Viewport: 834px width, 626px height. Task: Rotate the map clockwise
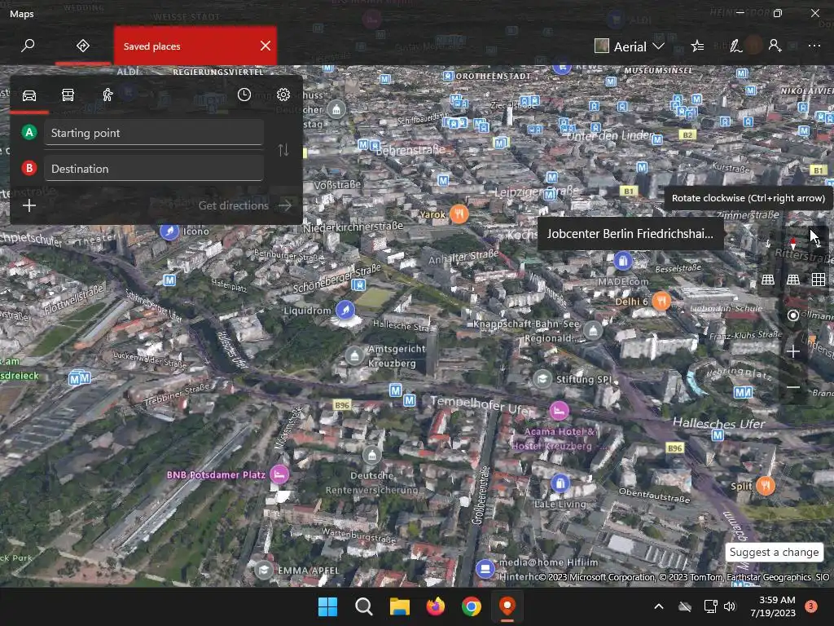(818, 244)
